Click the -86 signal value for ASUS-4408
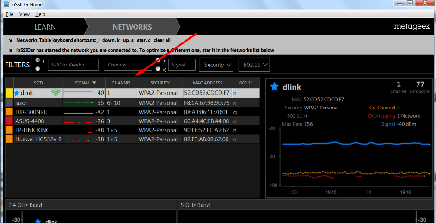This screenshot has height=223, width=436. click(x=99, y=121)
